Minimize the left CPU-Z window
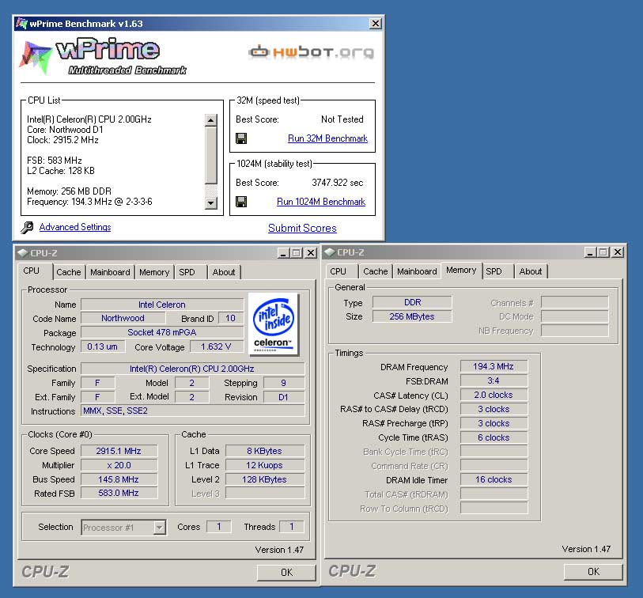643x598 pixels. tap(284, 253)
